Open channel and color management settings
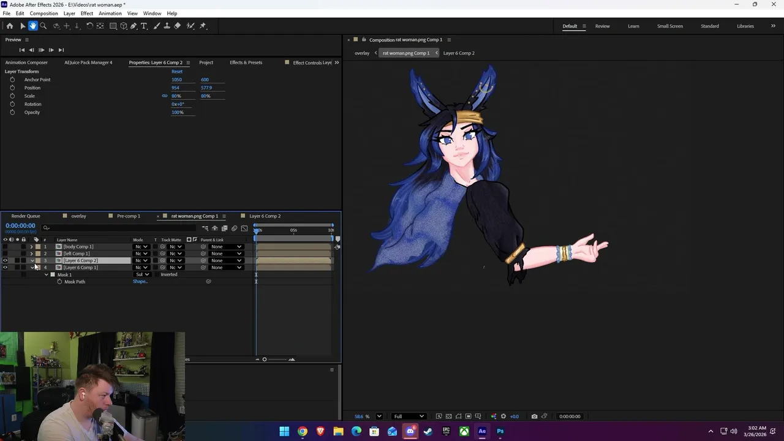This screenshot has height=441, width=784. coord(494,417)
